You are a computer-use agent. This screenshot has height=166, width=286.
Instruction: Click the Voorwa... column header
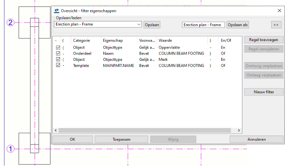[x=147, y=40]
